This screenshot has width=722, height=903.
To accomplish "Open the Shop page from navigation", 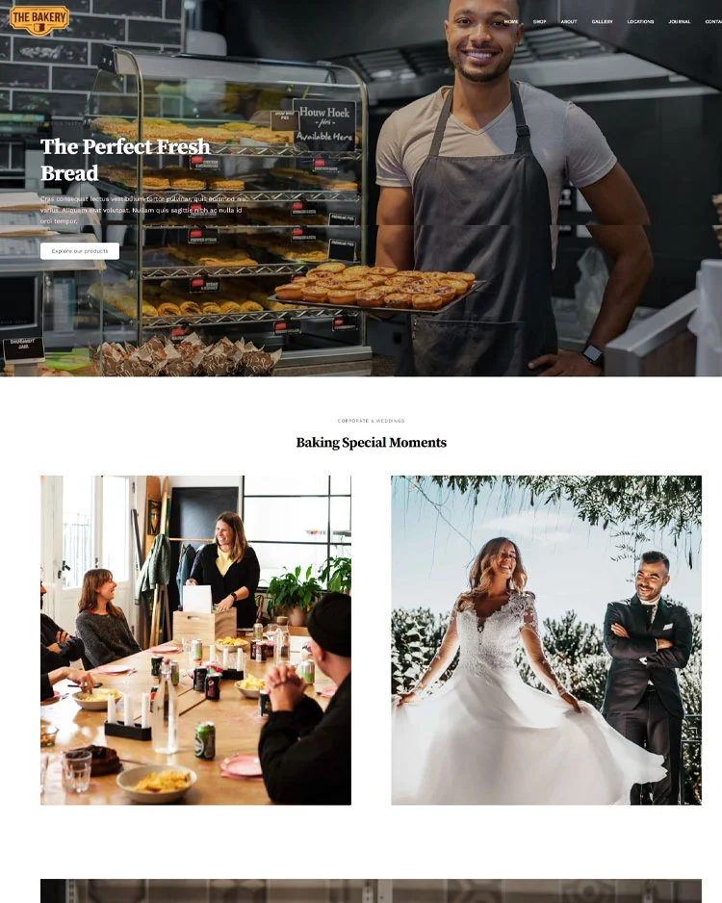I will click(x=539, y=22).
